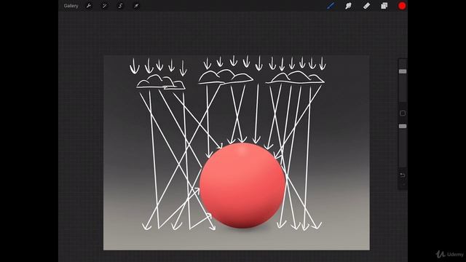Select the Smudge tool
The width and height of the screenshot is (466, 262).
[348, 6]
